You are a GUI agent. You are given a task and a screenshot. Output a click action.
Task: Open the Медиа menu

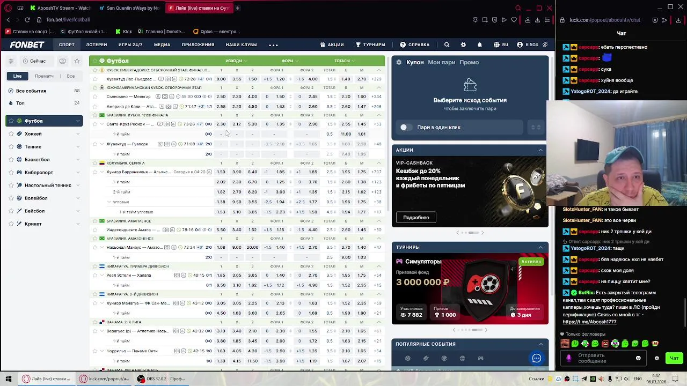tap(162, 44)
